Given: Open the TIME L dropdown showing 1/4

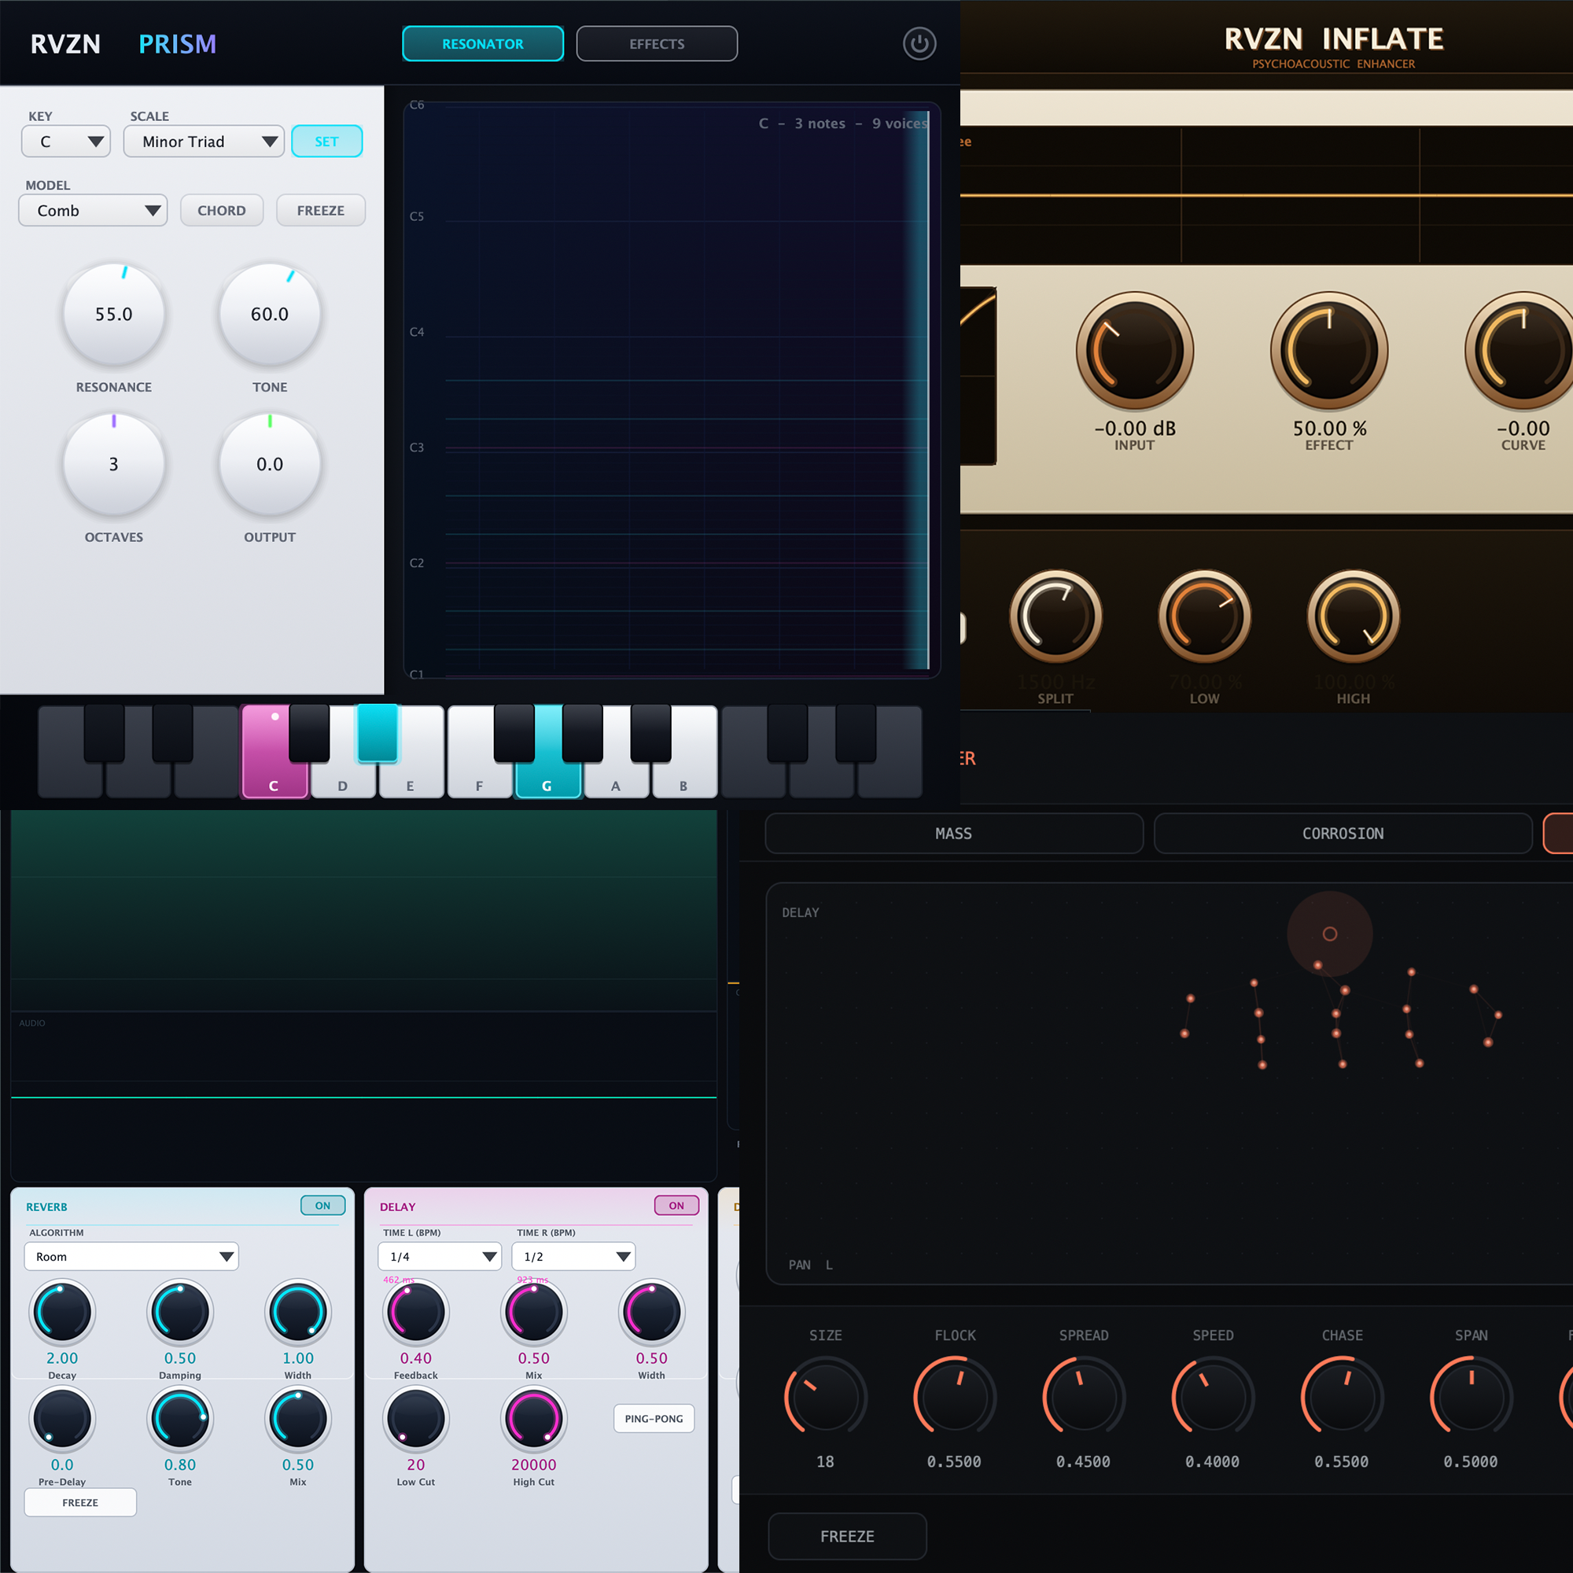Looking at the screenshot, I should (x=440, y=1257).
